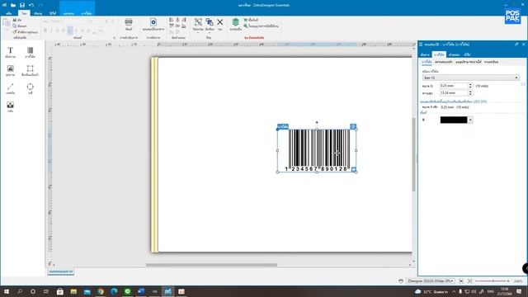The image size is (528, 297).
Task: Open the Microsoft Store taskbar icon
Action: [60, 291]
